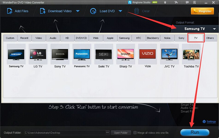Click the Add Files icon
The image size is (219, 138).
(9, 11)
